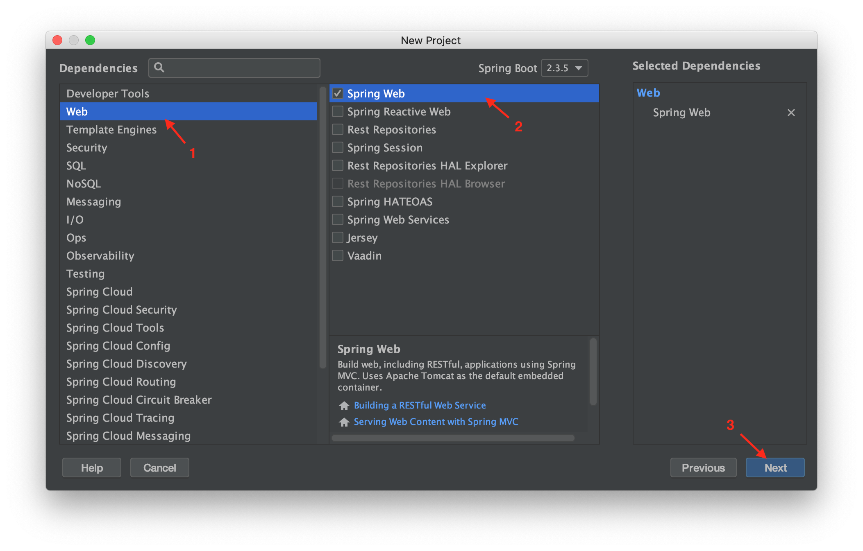Enable the Spring Reactive Web checkbox

(338, 111)
